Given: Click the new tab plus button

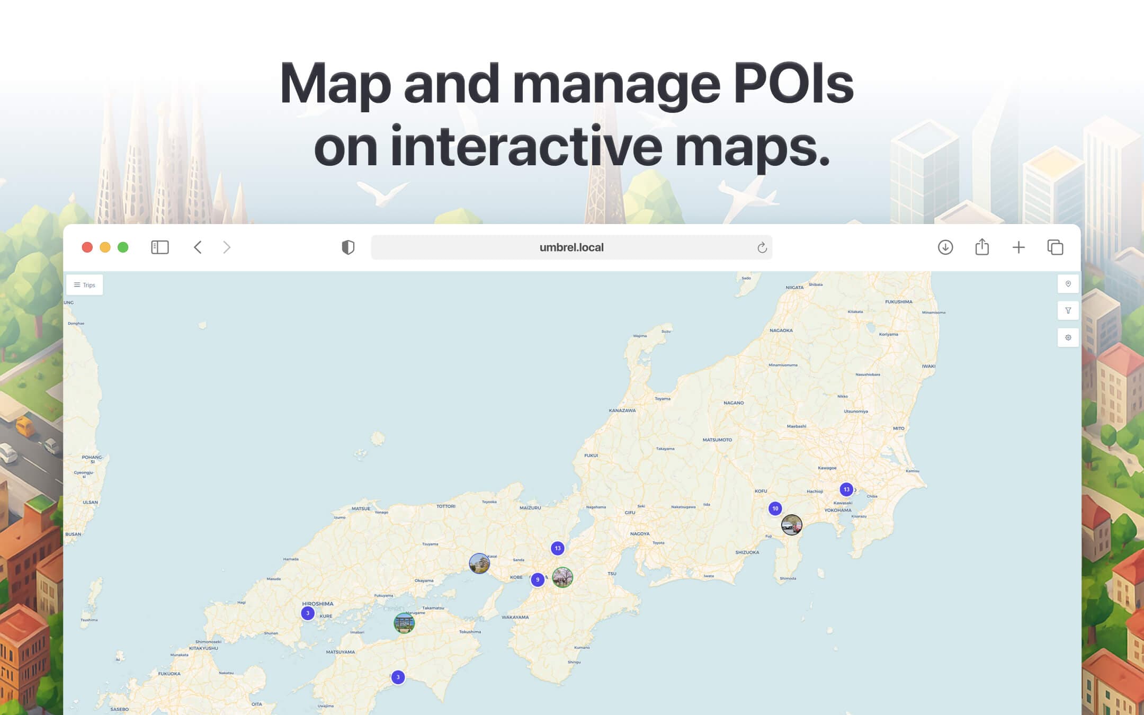Looking at the screenshot, I should [1018, 247].
